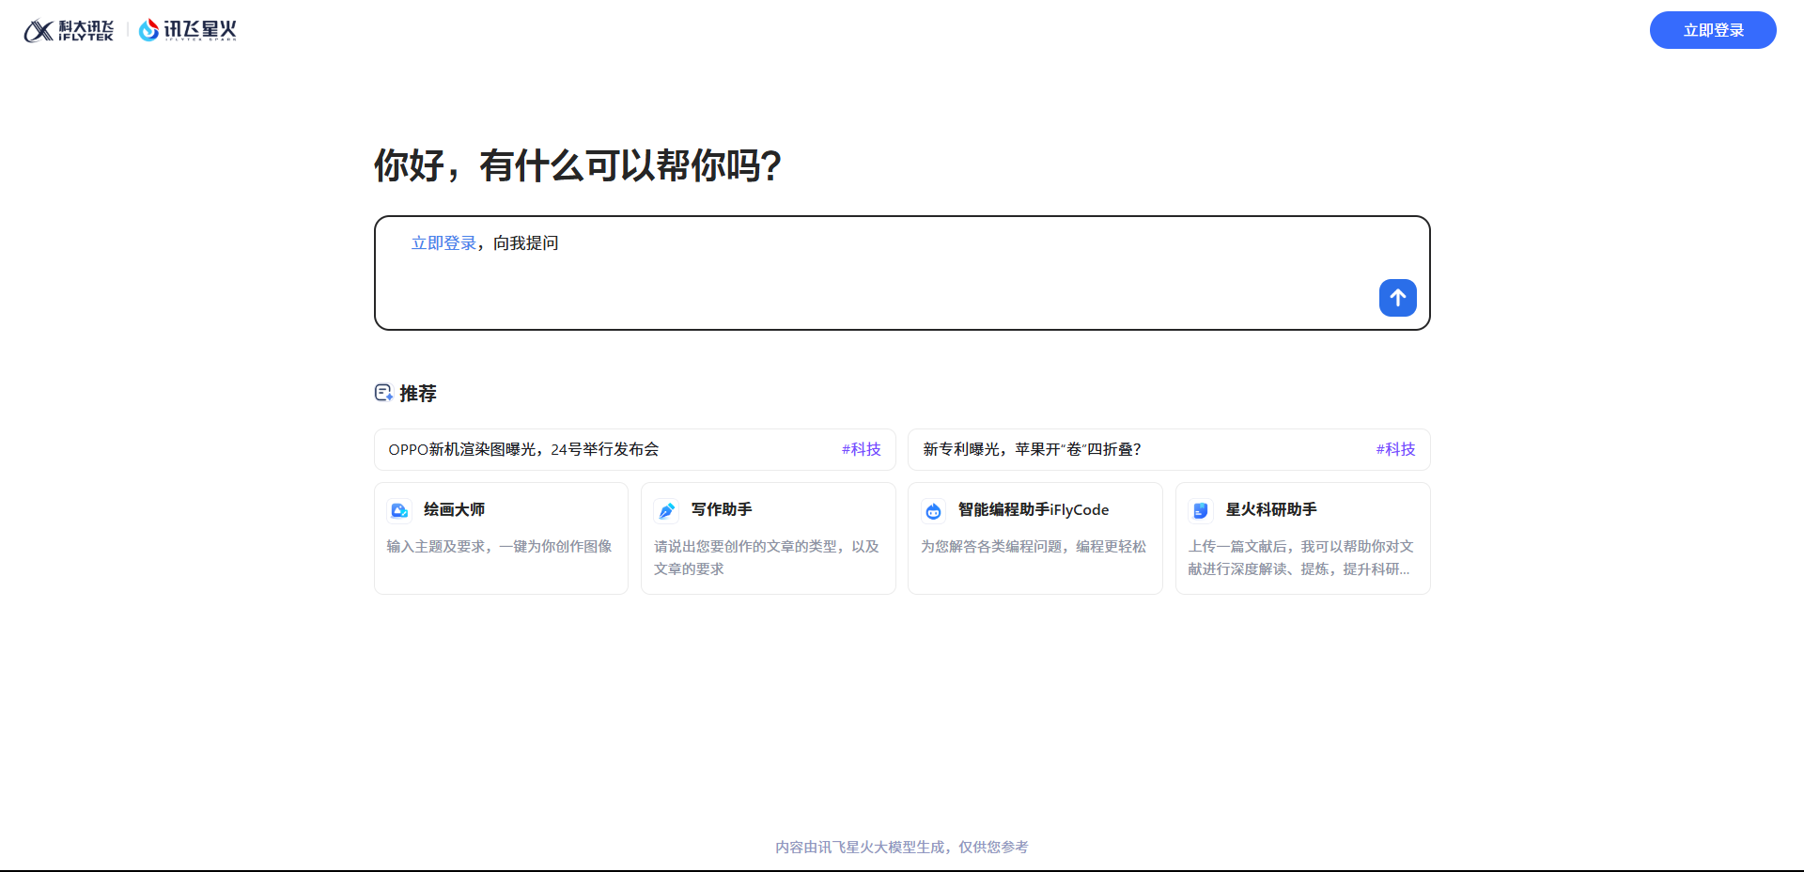Viewport: 1804px width, 872px height.
Task: Open the 苹果开卷四折叠 news recommendation
Action: [1032, 449]
